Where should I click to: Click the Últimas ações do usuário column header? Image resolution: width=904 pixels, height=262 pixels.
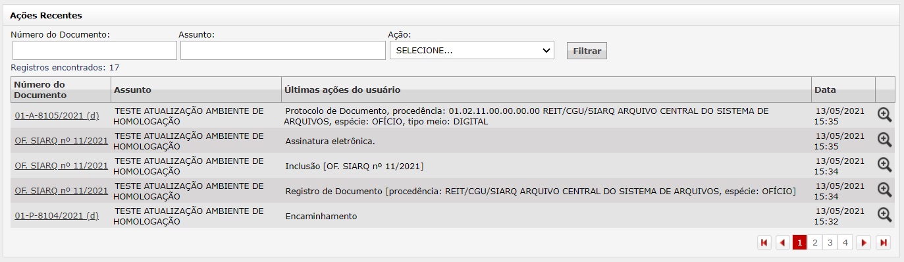(546, 90)
